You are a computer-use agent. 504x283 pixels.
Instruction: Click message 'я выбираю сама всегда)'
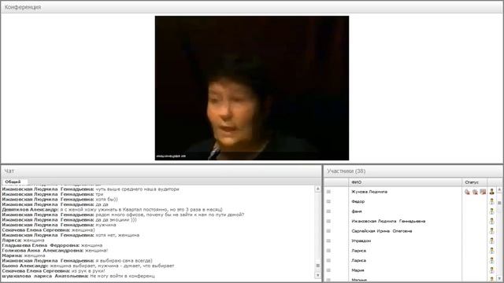pyautogui.click(x=124, y=261)
